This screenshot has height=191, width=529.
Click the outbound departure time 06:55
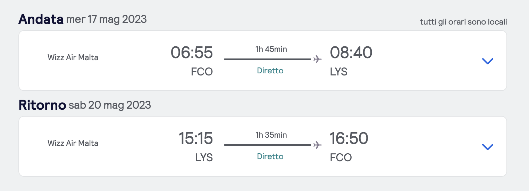[x=192, y=53]
